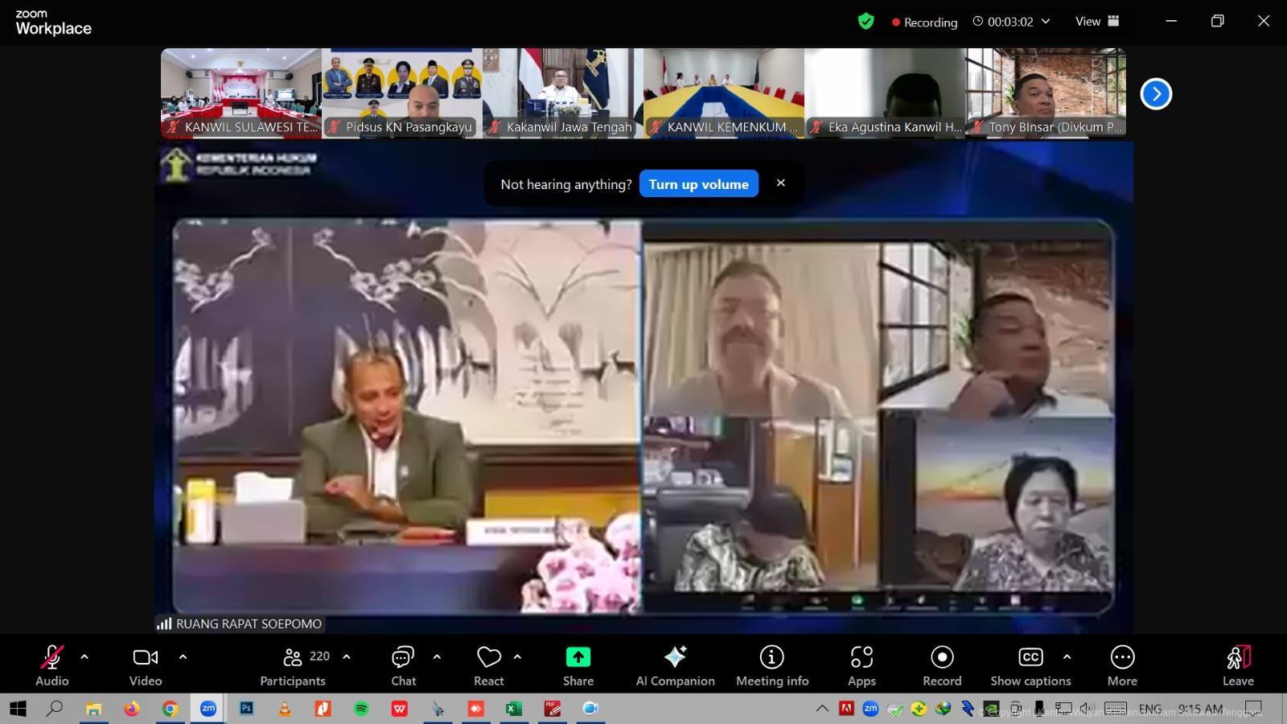Toggle Show captions on
The image size is (1287, 724).
pos(1030,666)
